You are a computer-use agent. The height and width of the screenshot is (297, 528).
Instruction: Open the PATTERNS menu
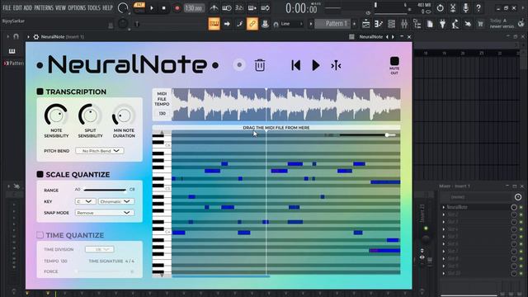pos(44,7)
